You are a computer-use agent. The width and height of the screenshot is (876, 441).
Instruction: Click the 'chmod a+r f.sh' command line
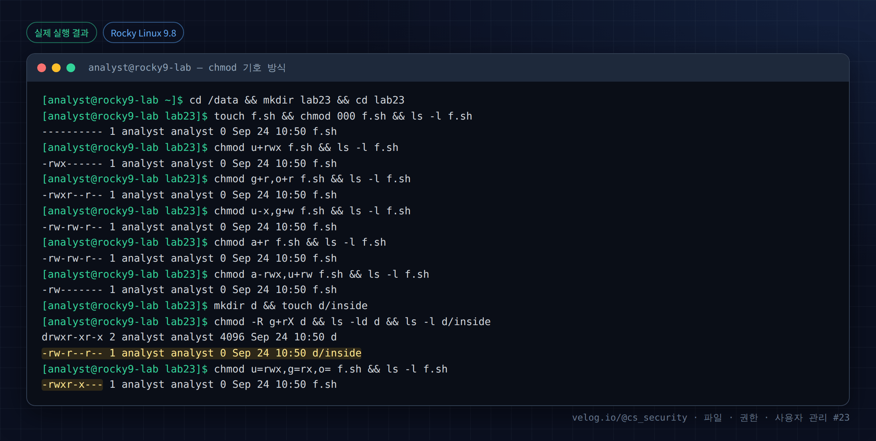pyautogui.click(x=214, y=242)
